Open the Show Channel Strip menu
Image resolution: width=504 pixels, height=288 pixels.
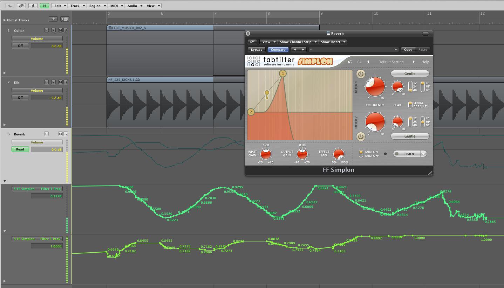tap(298, 42)
